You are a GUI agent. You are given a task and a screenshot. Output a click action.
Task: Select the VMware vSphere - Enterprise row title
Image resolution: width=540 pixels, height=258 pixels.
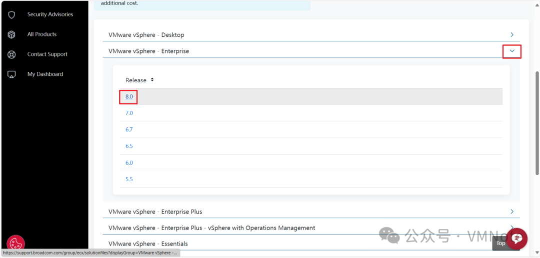pyautogui.click(x=149, y=51)
